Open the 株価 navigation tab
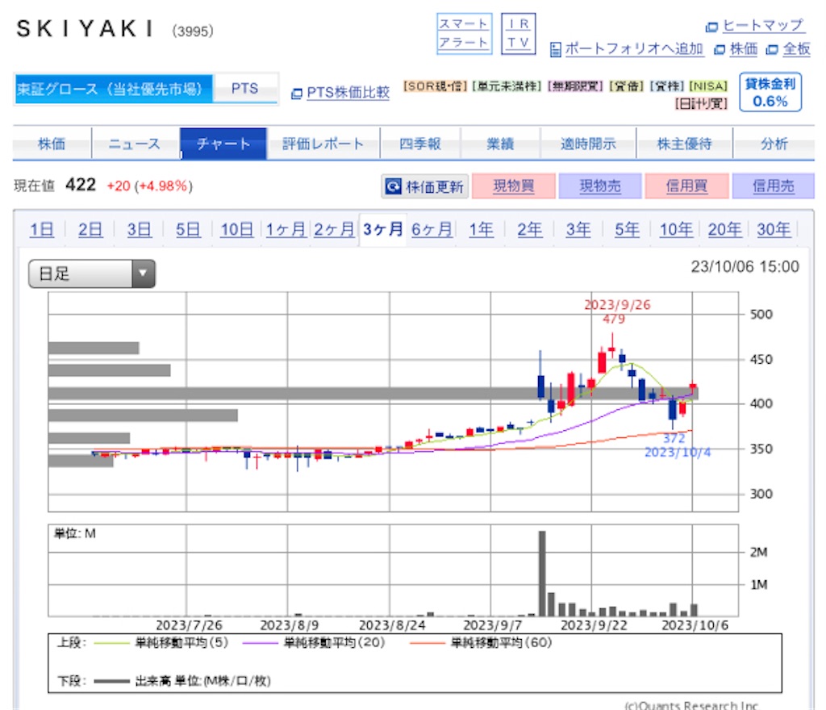 [x=52, y=144]
